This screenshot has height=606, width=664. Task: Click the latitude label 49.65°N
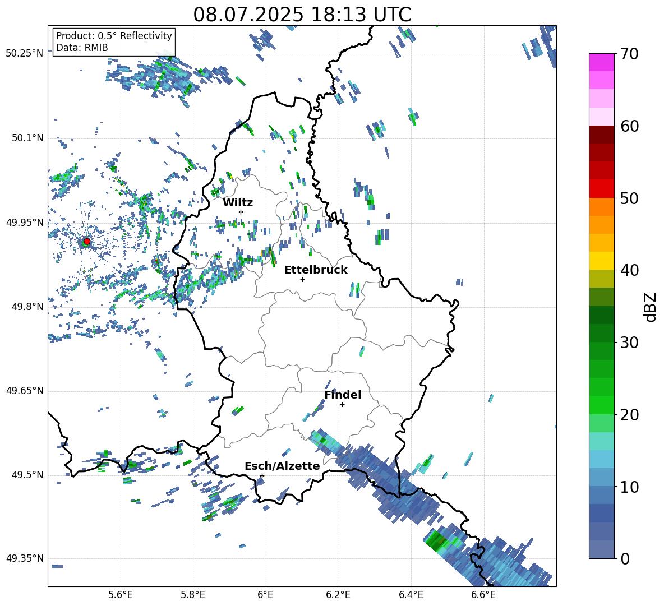(25, 391)
